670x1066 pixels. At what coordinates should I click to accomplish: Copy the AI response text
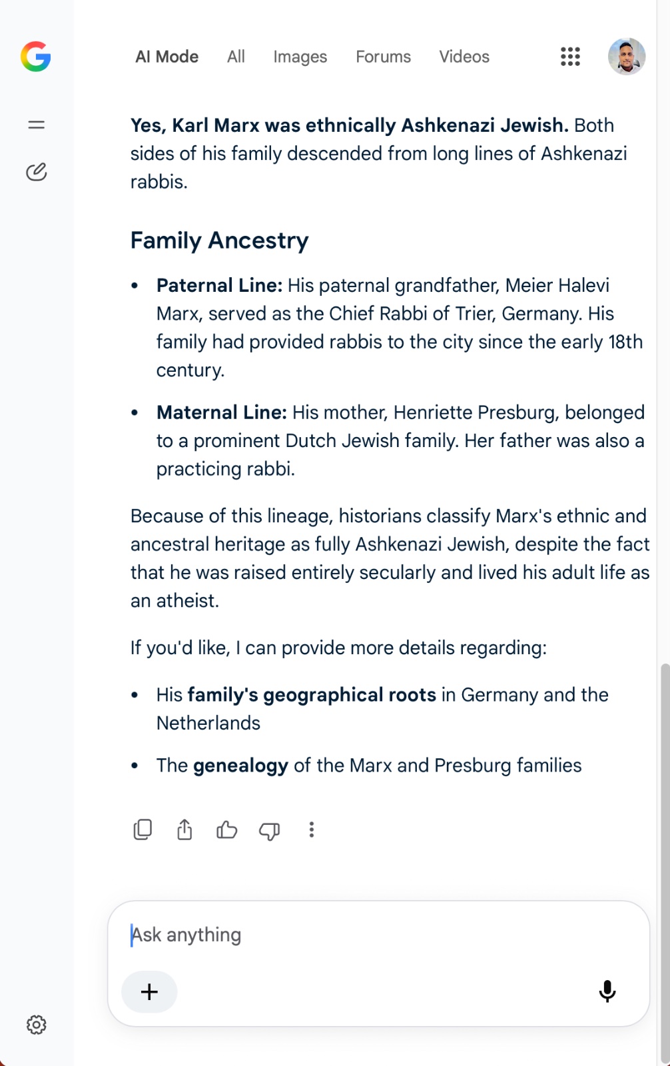tap(143, 829)
